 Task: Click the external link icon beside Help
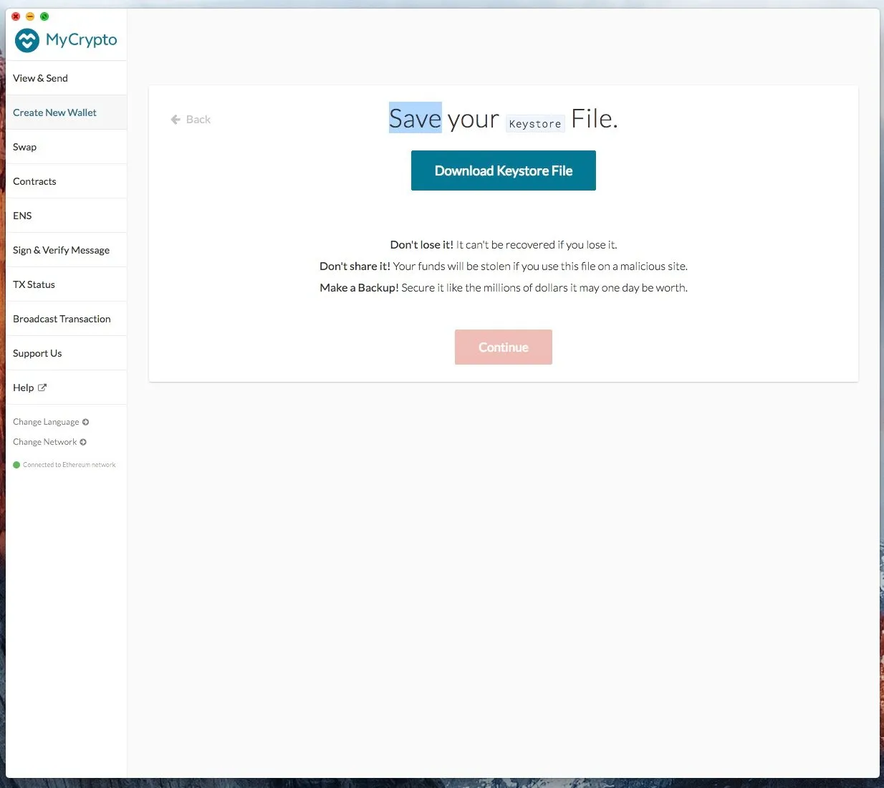pos(42,388)
